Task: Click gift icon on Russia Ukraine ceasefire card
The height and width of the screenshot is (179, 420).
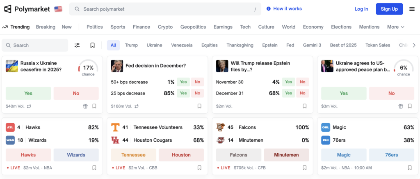Action: (85, 106)
